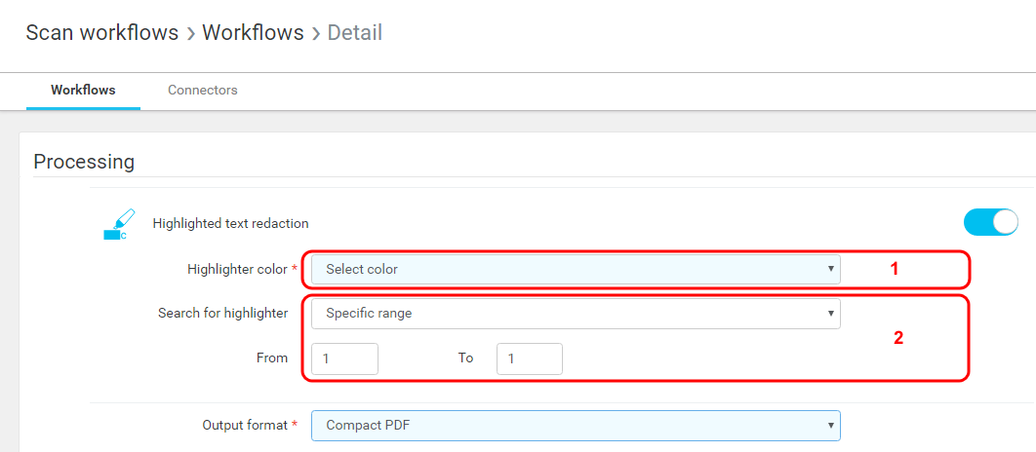Switch to the Workflows tab
1036x452 pixels.
pos(83,91)
